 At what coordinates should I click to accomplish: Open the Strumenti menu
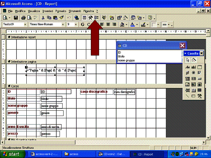click(x=75, y=11)
